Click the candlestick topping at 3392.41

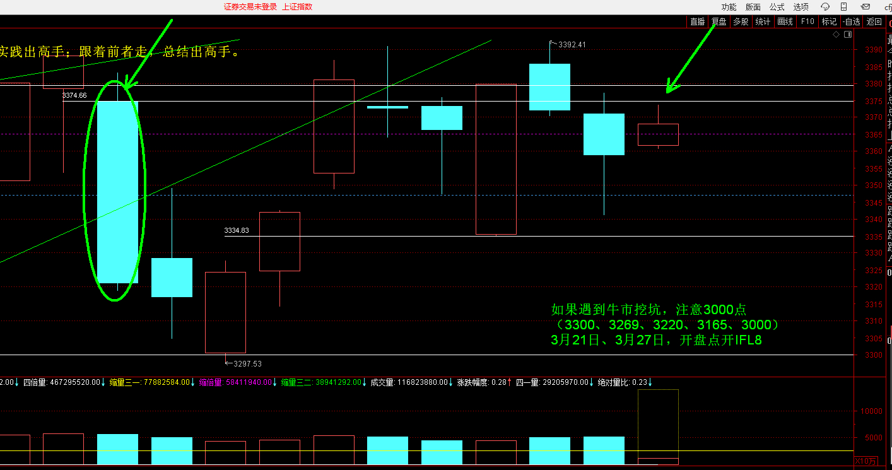(x=549, y=86)
